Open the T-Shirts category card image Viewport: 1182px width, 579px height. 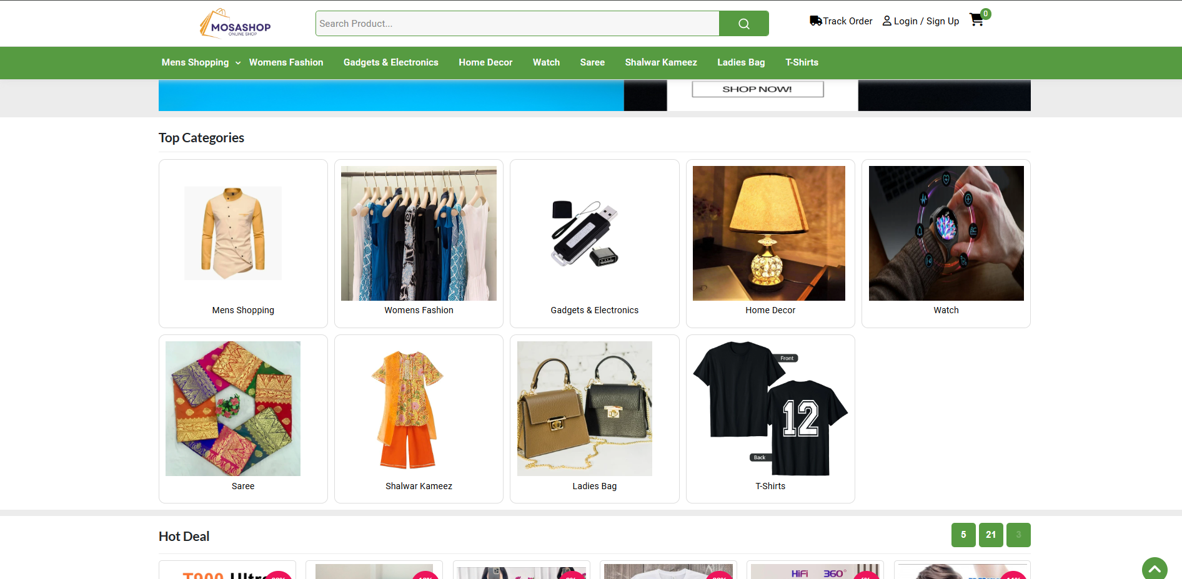(770, 409)
